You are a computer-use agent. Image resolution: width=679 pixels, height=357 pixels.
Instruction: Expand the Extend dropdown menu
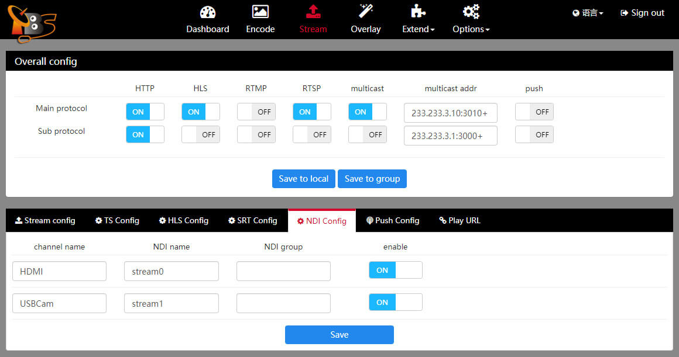tap(419, 29)
